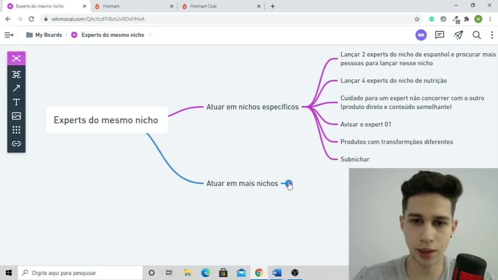The width and height of the screenshot is (498, 280).
Task: Select the Avisar o expert 01 node
Action: pyautogui.click(x=366, y=124)
